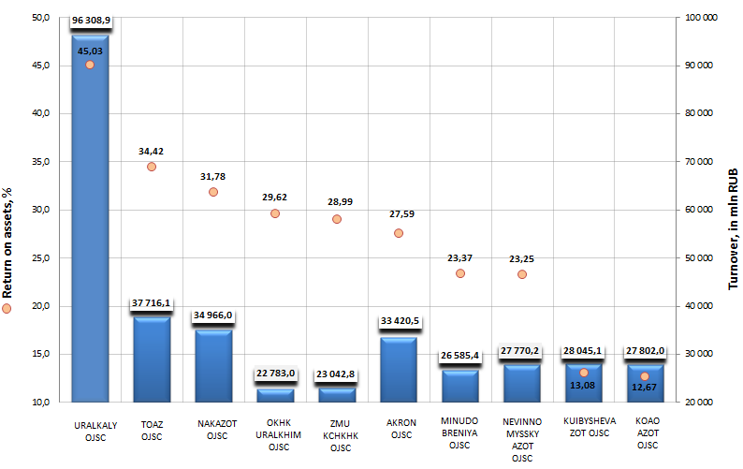Click the 45,03 return on assets marker
The image size is (743, 469).
(90, 65)
